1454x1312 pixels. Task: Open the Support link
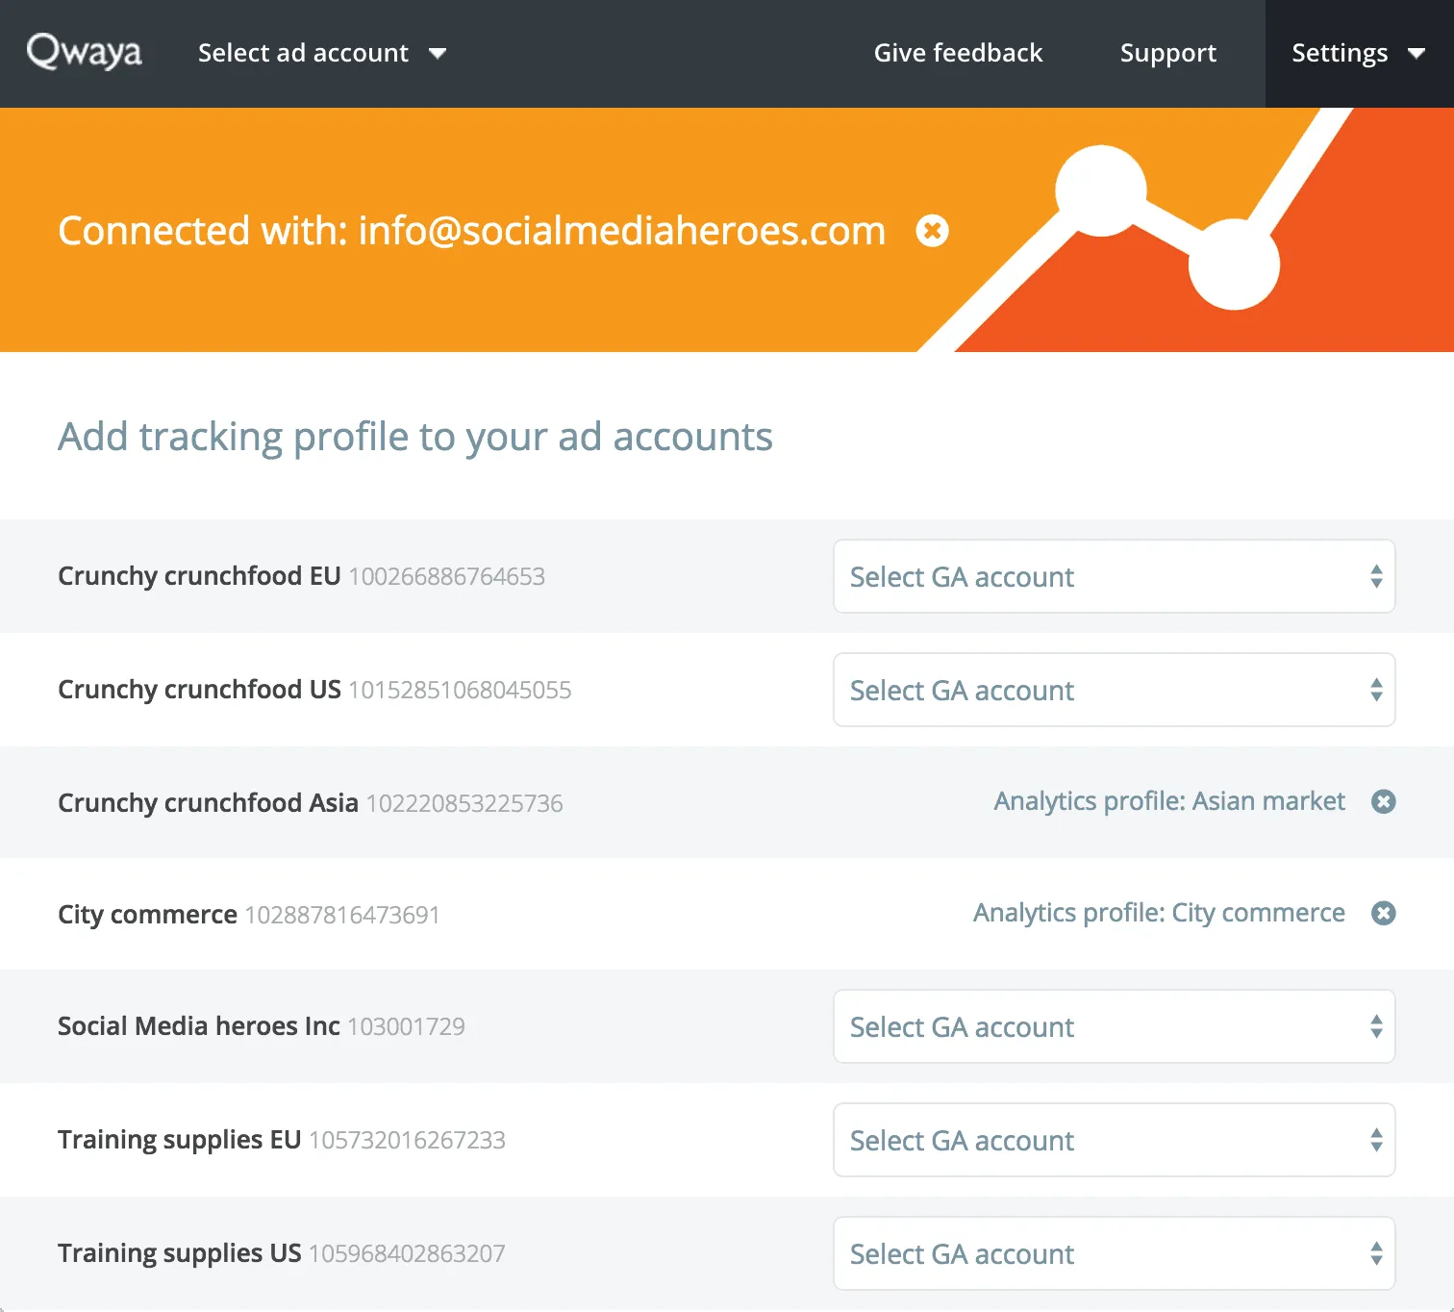1167,53
